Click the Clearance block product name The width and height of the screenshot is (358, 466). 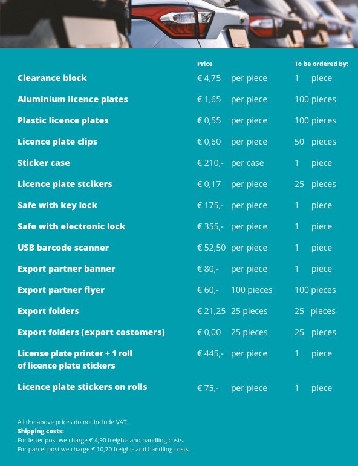coord(52,78)
